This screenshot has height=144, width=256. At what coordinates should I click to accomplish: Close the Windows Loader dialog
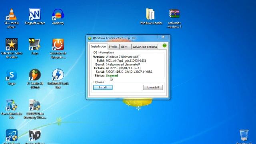(x=163, y=37)
